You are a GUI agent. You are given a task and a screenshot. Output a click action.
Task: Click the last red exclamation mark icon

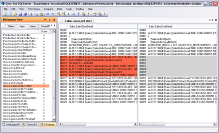(x=105, y=14)
